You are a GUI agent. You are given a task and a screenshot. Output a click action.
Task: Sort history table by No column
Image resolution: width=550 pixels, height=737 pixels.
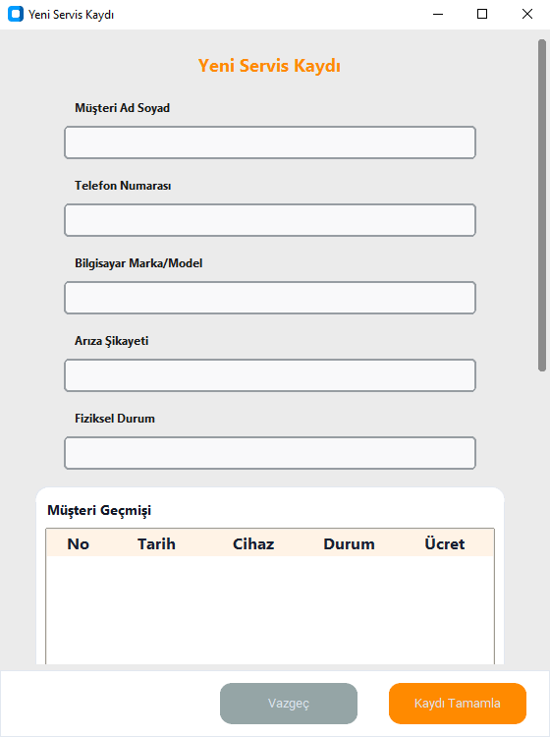tap(78, 543)
